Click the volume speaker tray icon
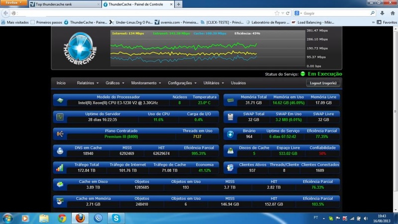Image resolution: width=398 pixels, height=224 pixels. point(366,219)
